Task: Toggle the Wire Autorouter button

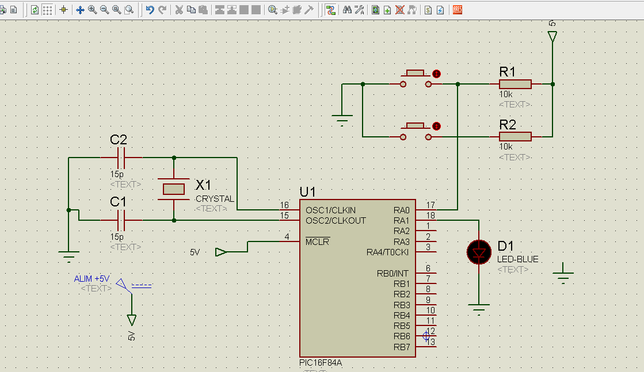Action: pos(330,10)
